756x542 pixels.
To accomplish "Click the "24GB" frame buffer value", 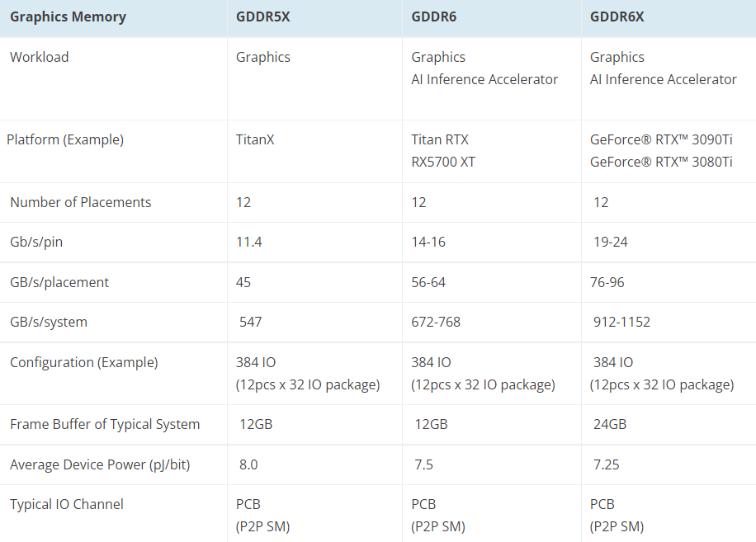I will pos(610,425).
